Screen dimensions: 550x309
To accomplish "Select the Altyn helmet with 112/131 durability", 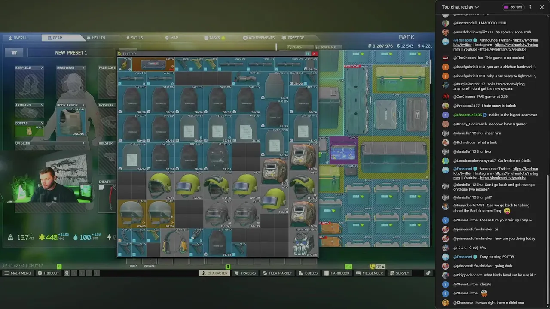I will (275, 200).
